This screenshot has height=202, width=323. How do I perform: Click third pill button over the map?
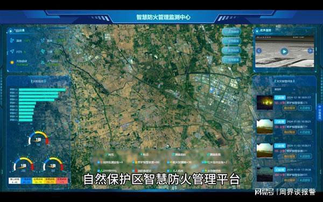pyautogui.click(x=231, y=50)
